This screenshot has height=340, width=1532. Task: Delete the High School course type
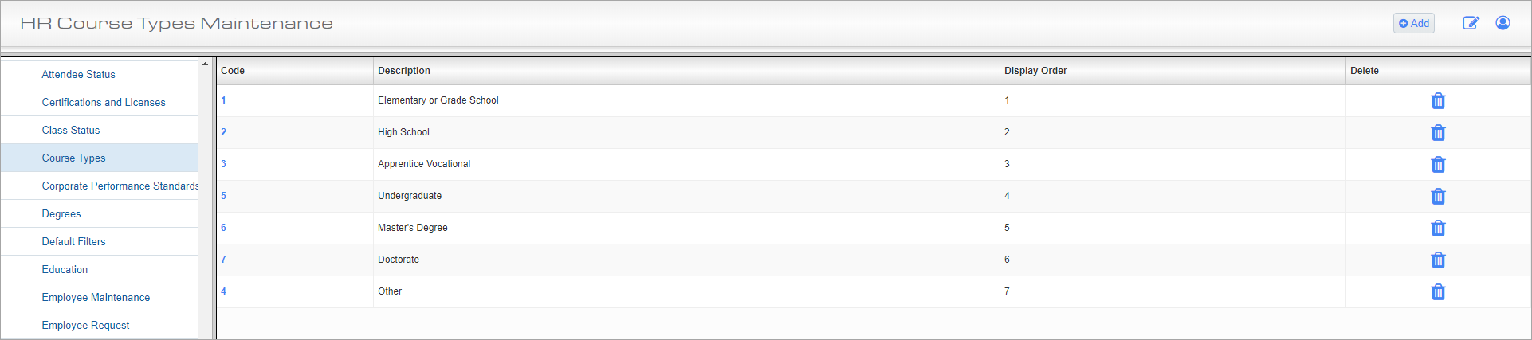tap(1438, 133)
